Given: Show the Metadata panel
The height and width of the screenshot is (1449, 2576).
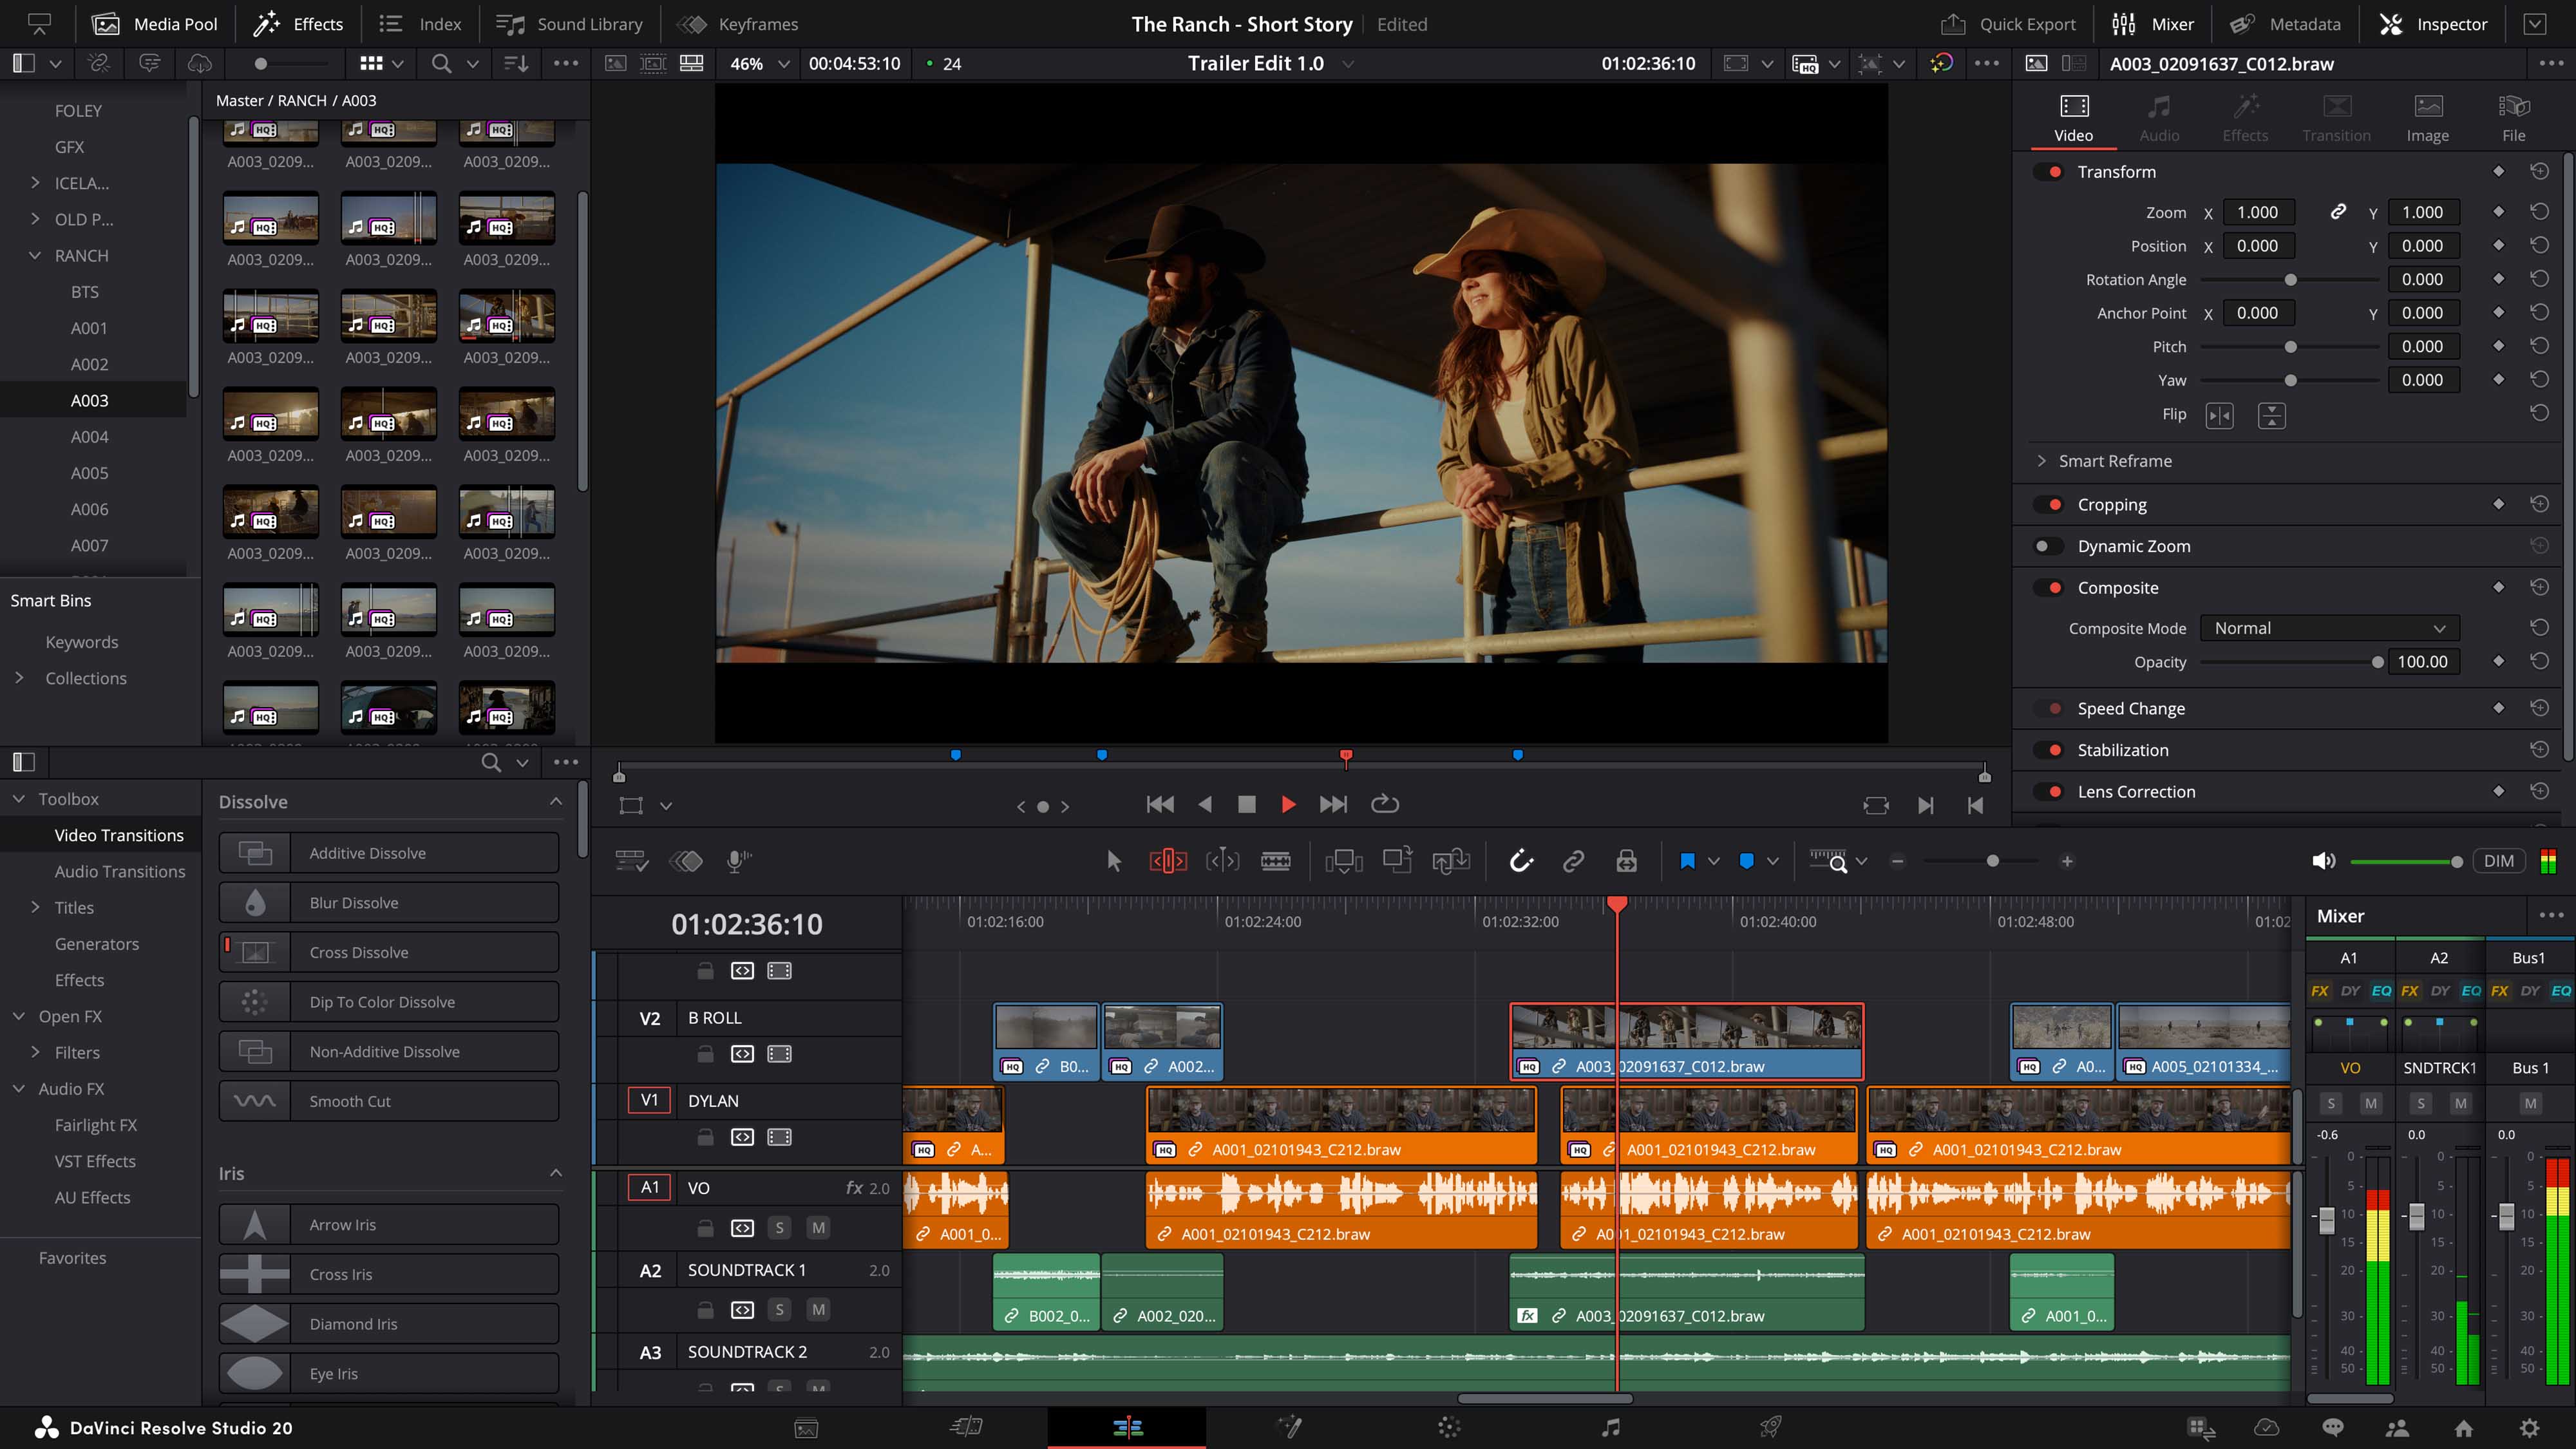Looking at the screenshot, I should [x=2285, y=23].
